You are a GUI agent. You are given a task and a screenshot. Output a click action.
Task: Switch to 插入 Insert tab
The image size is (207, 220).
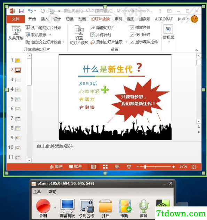click(x=45, y=19)
